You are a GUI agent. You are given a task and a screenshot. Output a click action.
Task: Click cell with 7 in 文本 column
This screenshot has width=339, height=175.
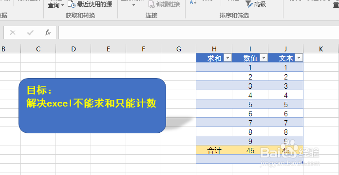coord(285,123)
